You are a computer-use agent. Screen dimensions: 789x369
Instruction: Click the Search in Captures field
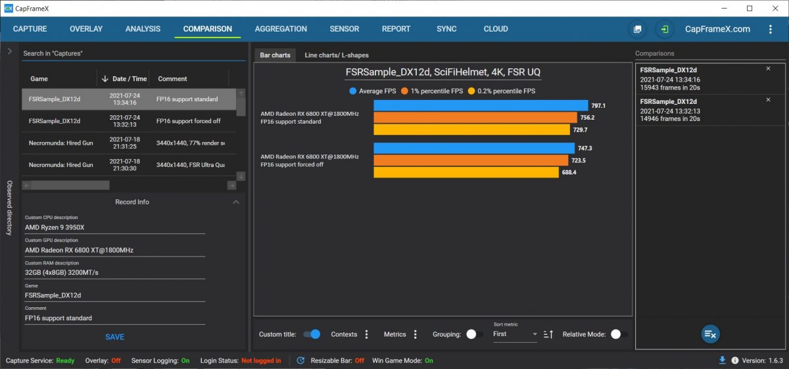(x=131, y=53)
